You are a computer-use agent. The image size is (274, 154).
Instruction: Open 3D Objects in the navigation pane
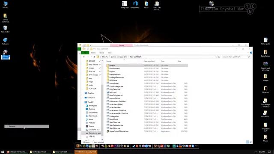91,106
